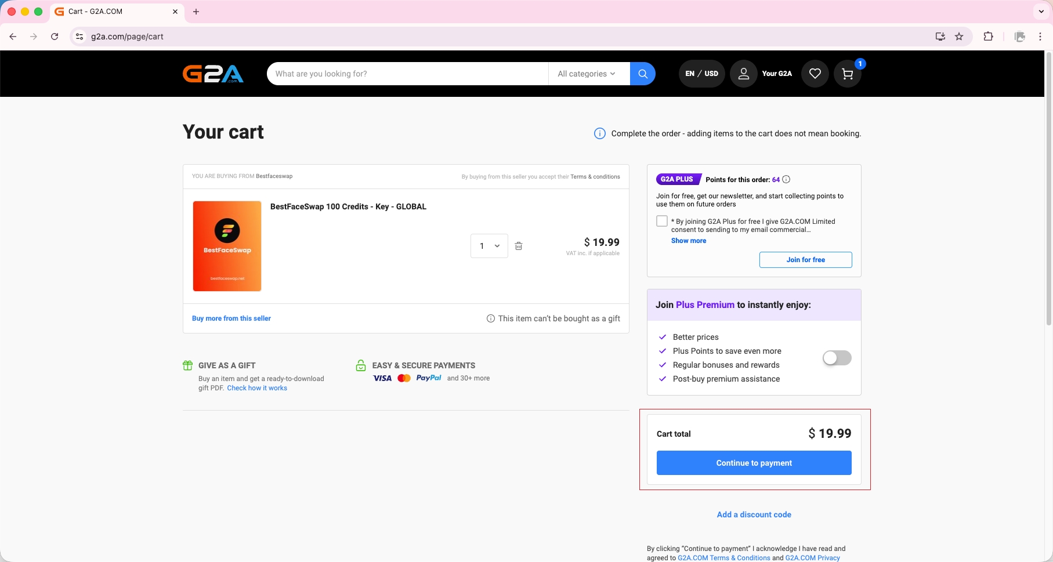The image size is (1053, 562).
Task: Click the search magnifier icon
Action: [x=642, y=74]
